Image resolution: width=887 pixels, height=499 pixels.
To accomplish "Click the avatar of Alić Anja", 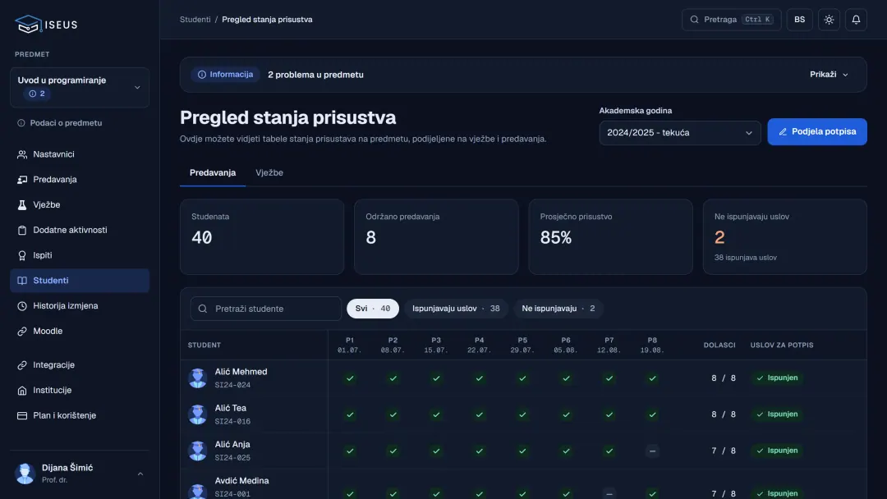I will pyautogui.click(x=197, y=451).
